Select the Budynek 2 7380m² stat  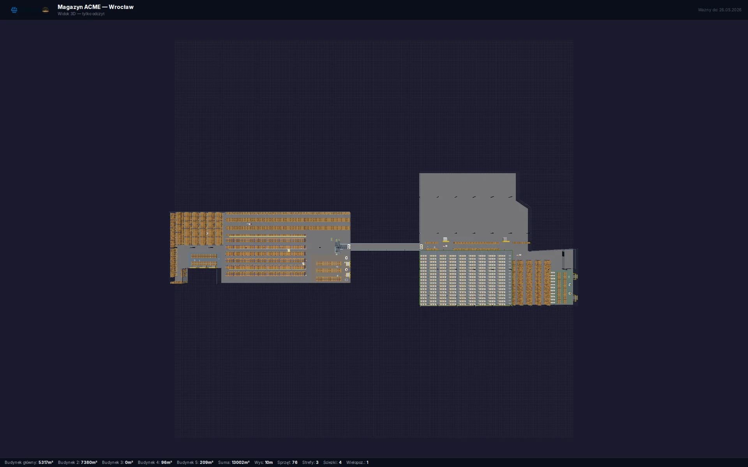(78, 462)
